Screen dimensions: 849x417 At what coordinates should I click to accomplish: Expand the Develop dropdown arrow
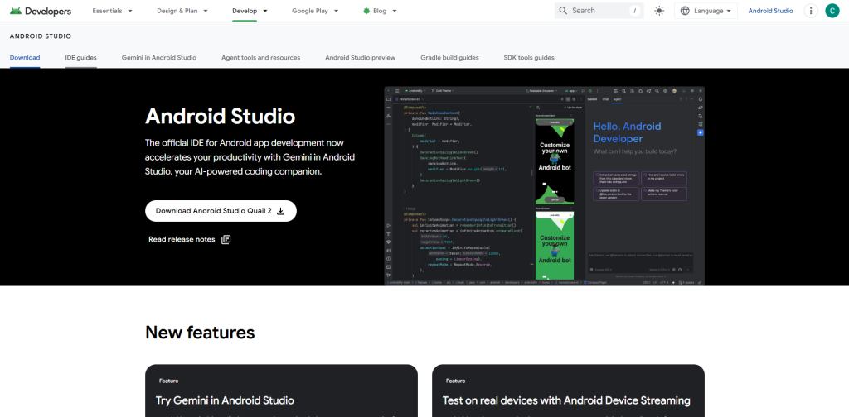click(x=265, y=11)
